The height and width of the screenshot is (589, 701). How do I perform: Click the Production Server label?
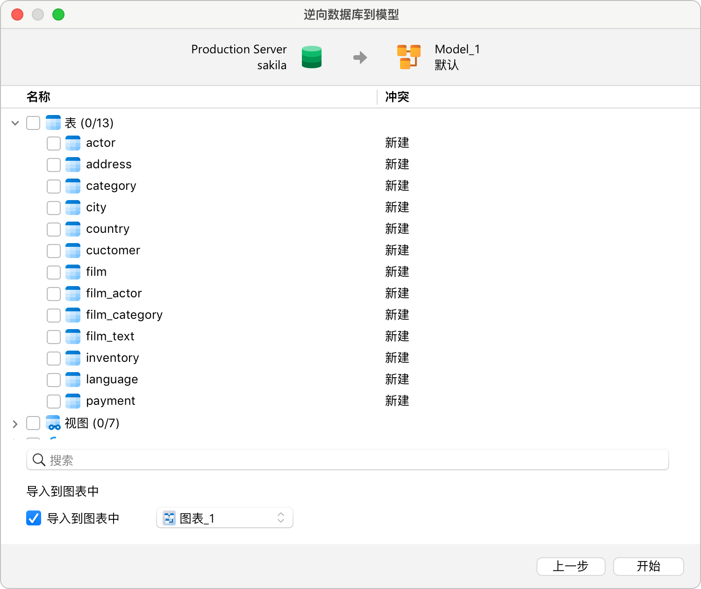[x=239, y=49]
